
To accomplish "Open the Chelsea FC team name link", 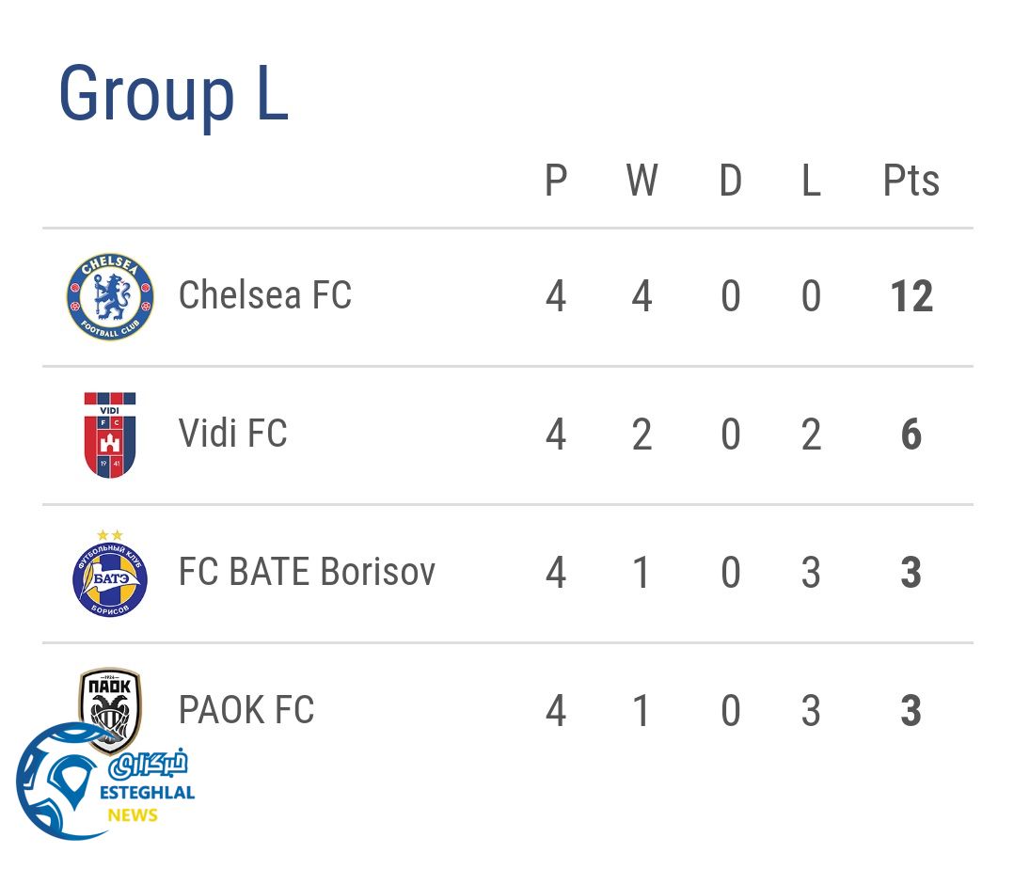I will point(265,295).
